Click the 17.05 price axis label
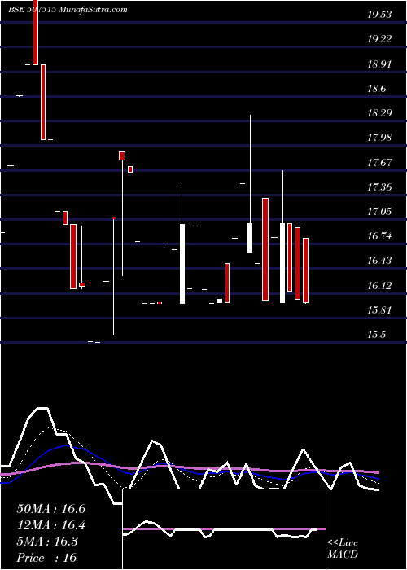Image resolution: width=407 pixels, height=570 pixels. tap(379, 212)
